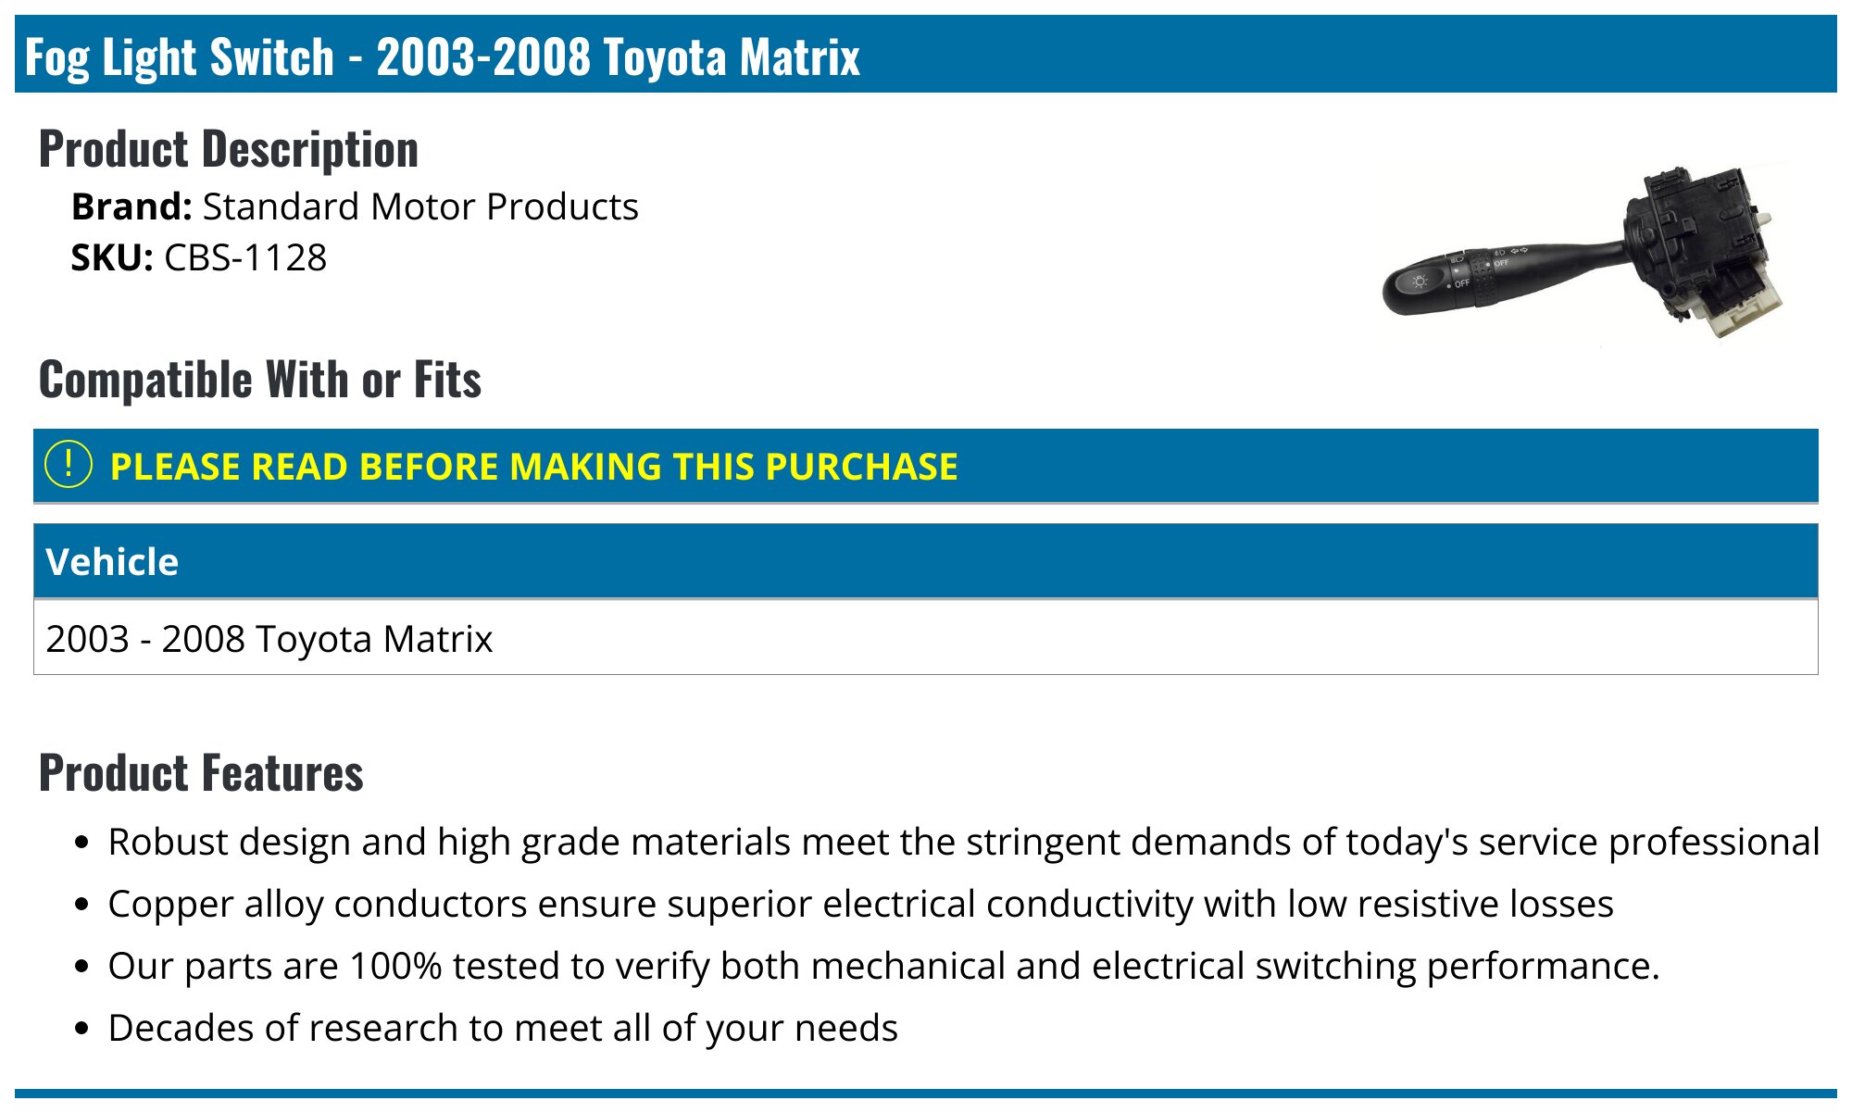Click the robust design feature bullet
This screenshot has width=1852, height=1113.
964,842
